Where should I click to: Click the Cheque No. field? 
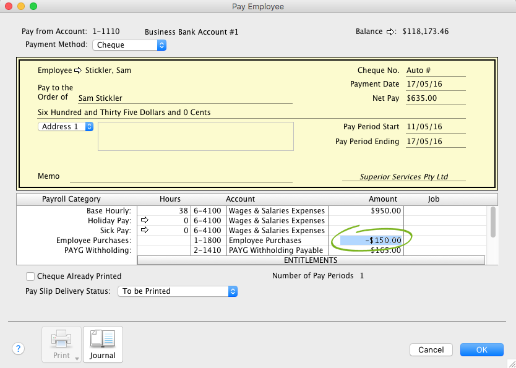tap(435, 71)
